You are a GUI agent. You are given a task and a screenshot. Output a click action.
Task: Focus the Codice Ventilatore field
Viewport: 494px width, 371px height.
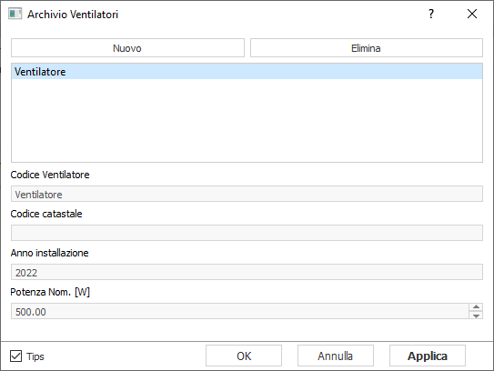click(x=247, y=194)
